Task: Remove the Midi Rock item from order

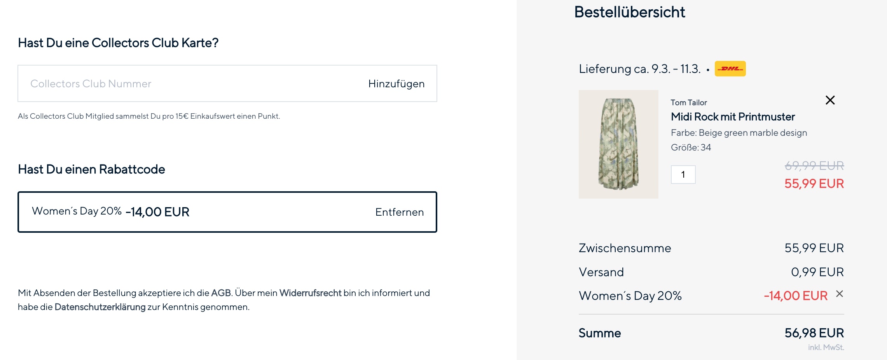Action: pyautogui.click(x=830, y=100)
